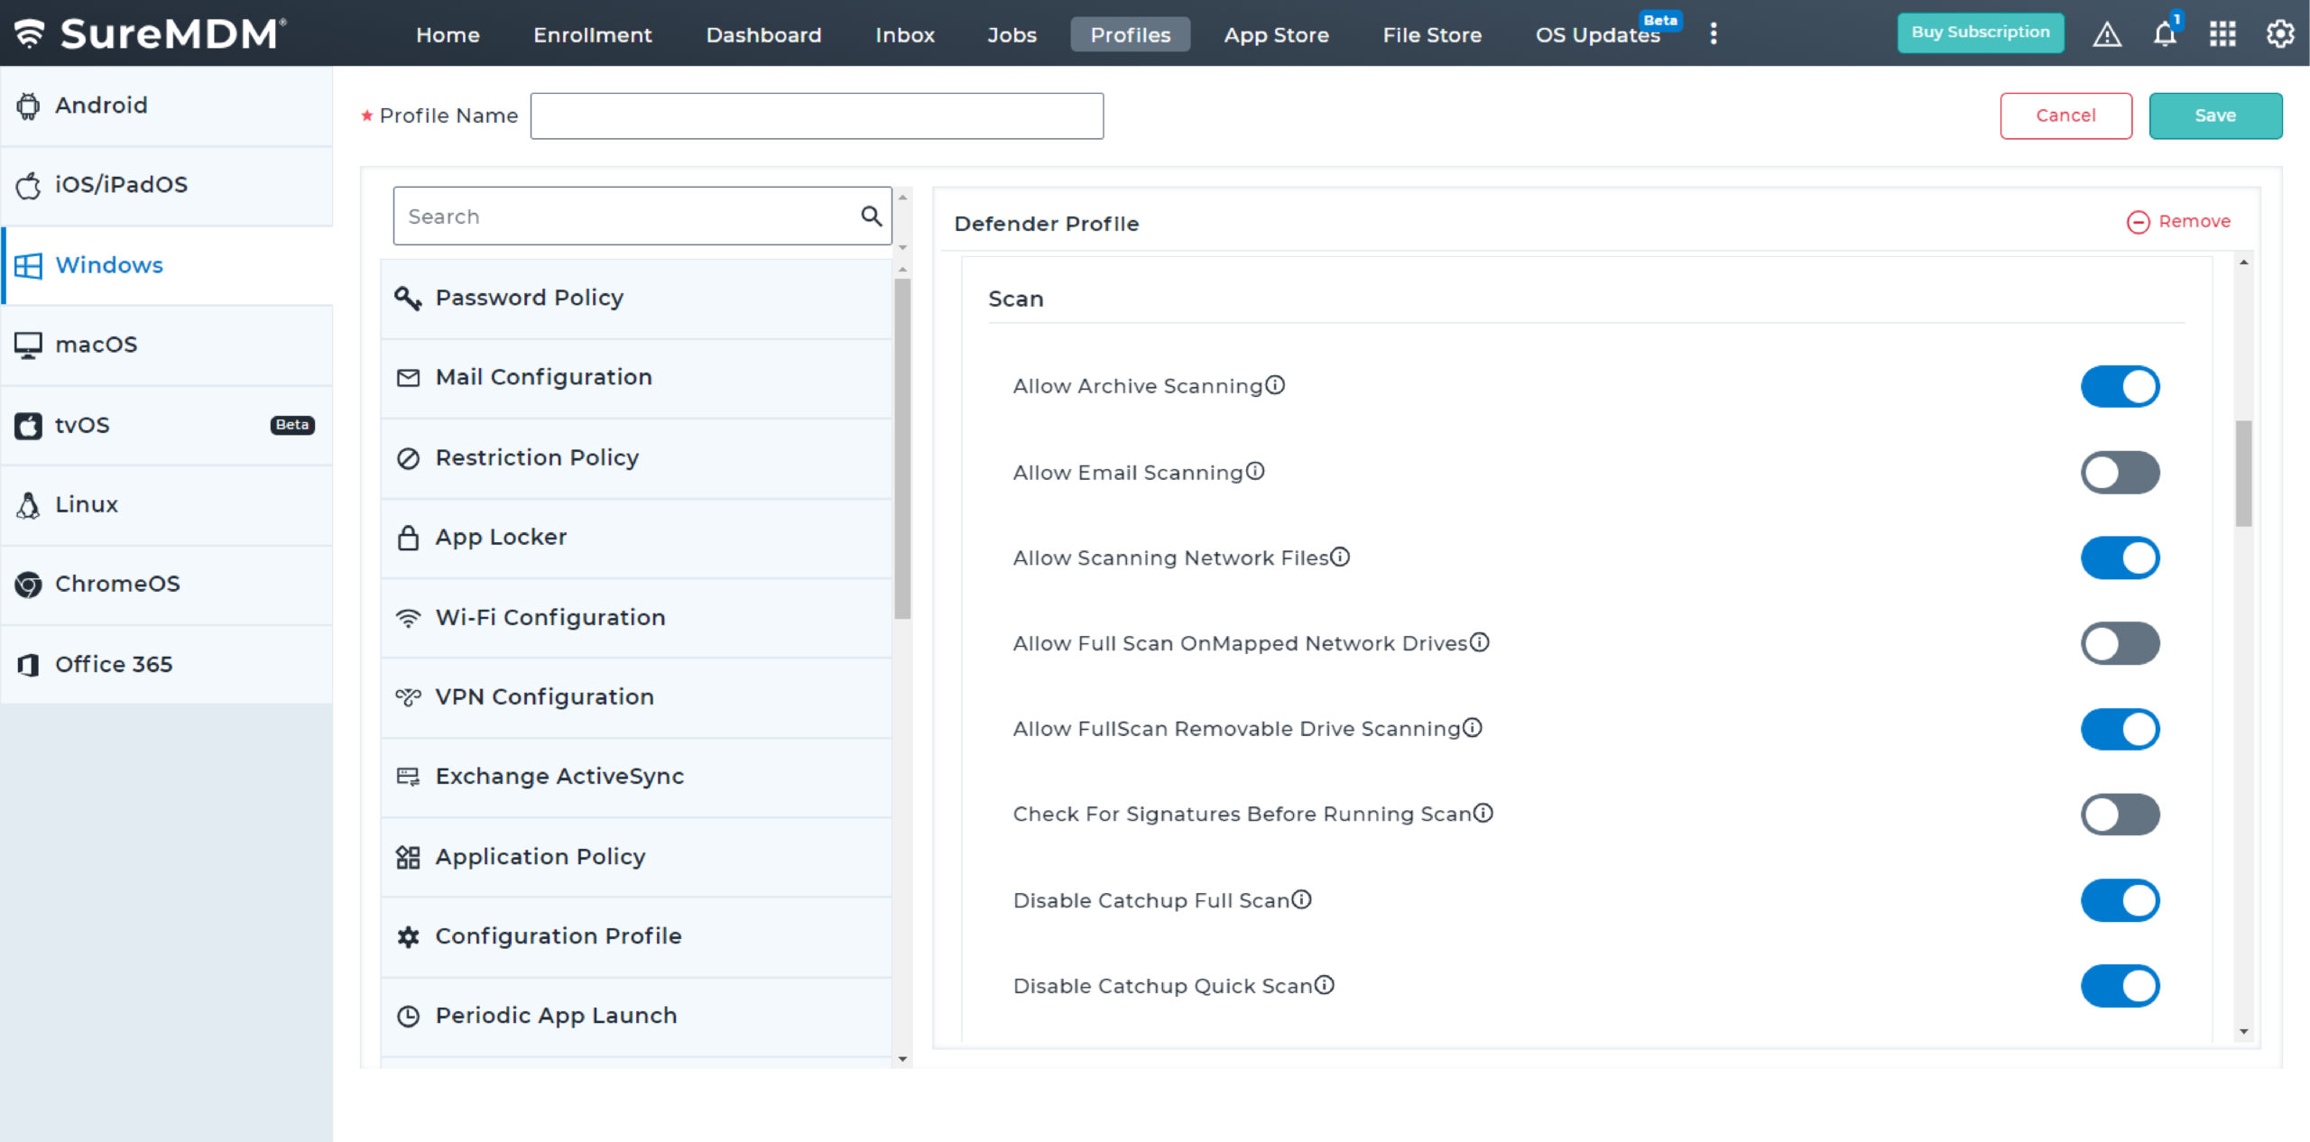Select "Wi-Fi Configuration" policy text
This screenshot has width=2310, height=1142.
coord(550,617)
